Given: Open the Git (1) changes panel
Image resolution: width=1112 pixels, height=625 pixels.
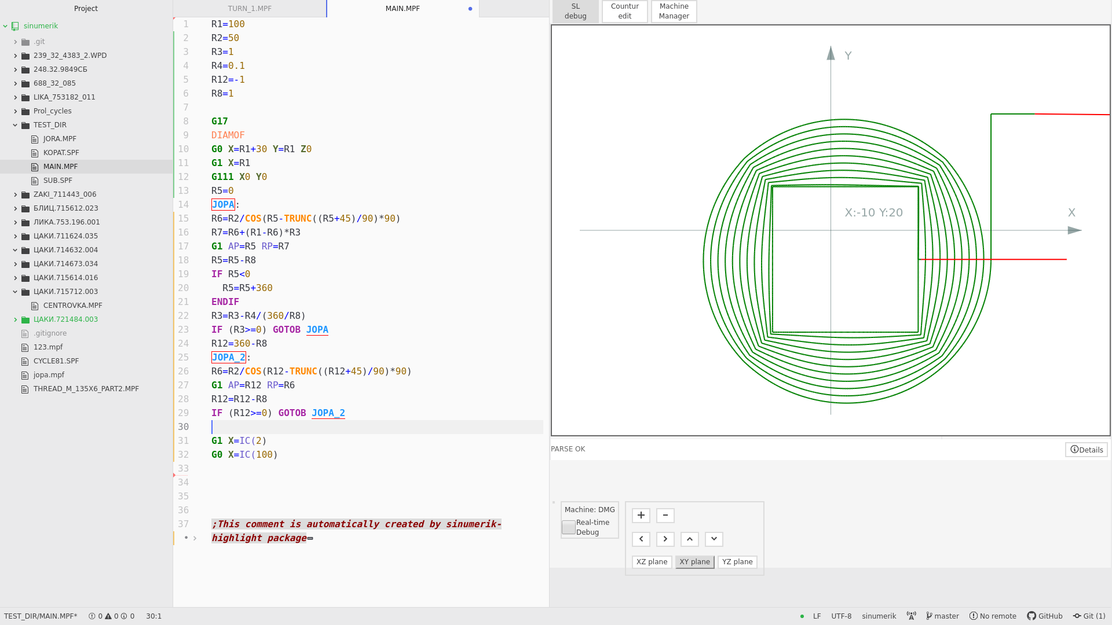Looking at the screenshot, I should click(1089, 616).
